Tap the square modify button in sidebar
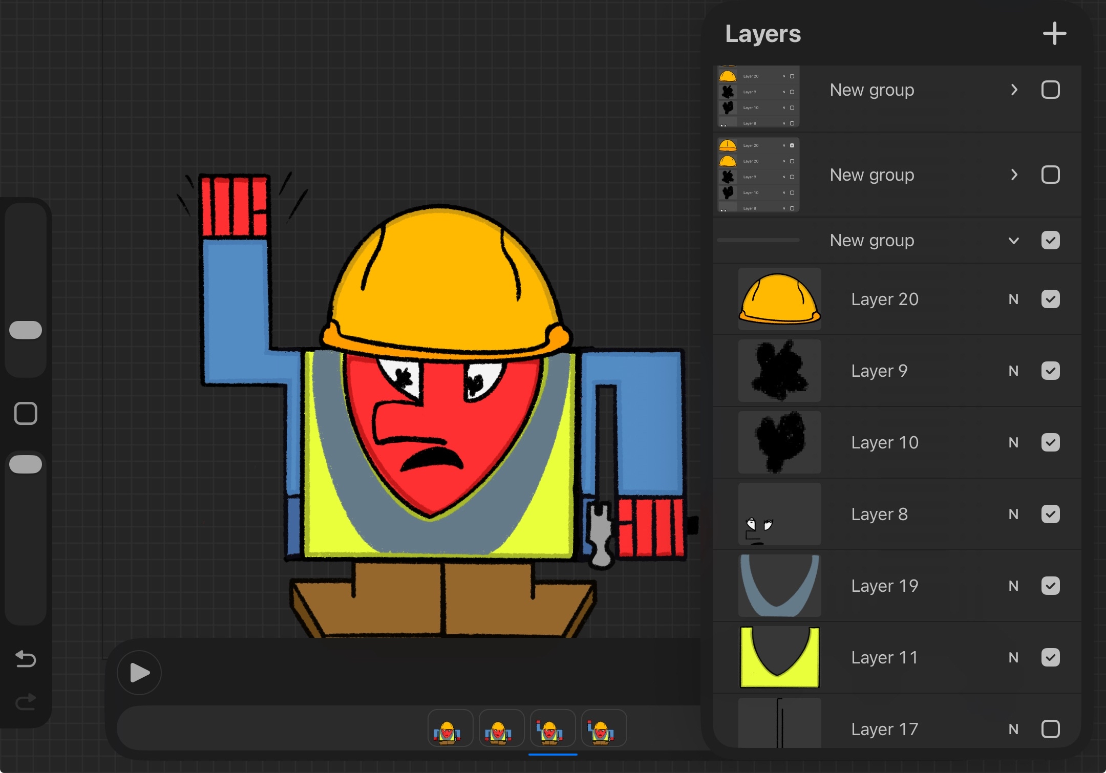 click(x=26, y=413)
